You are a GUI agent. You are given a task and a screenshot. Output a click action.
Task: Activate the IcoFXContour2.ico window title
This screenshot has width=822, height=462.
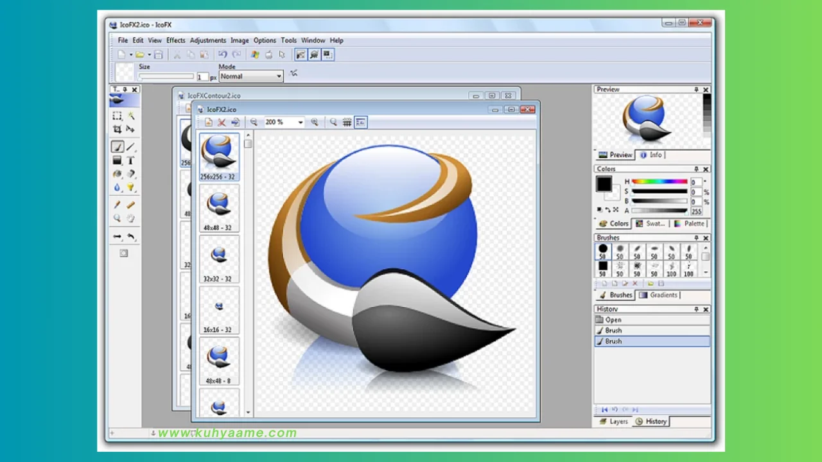click(x=214, y=96)
